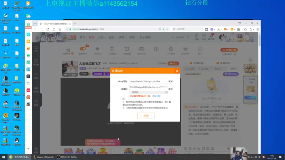Open Windows Start menu
285x160 pixels.
[3, 157]
